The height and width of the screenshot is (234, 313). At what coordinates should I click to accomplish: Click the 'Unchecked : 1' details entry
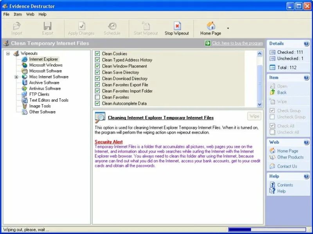coord(290,58)
